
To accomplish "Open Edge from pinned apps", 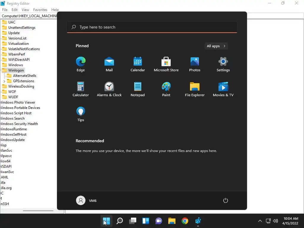I will tap(81, 64).
